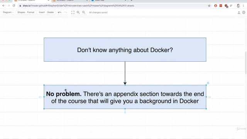This screenshot has height=139, width=247.
Task: Open the share user icon
Action: pos(239,12)
